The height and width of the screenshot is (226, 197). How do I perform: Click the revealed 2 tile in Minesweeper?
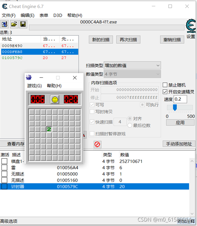tap(49, 129)
